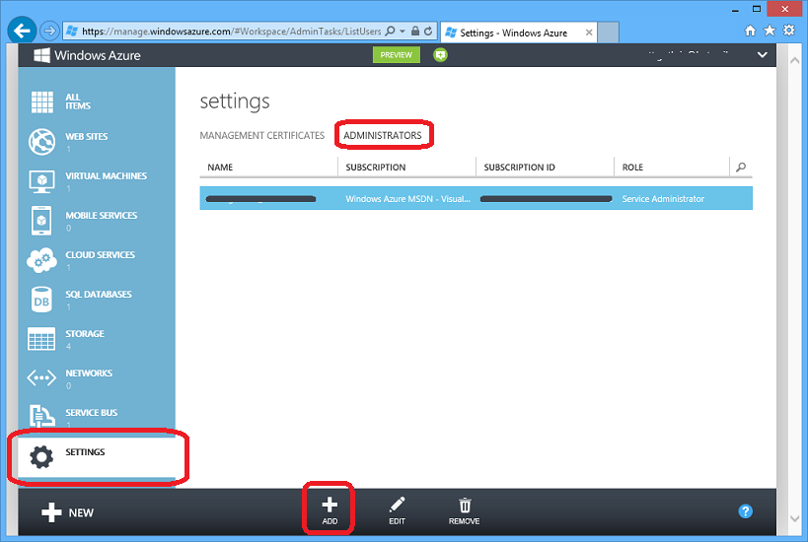Click the table search magnifier icon
The width and height of the screenshot is (808, 542).
click(x=741, y=168)
